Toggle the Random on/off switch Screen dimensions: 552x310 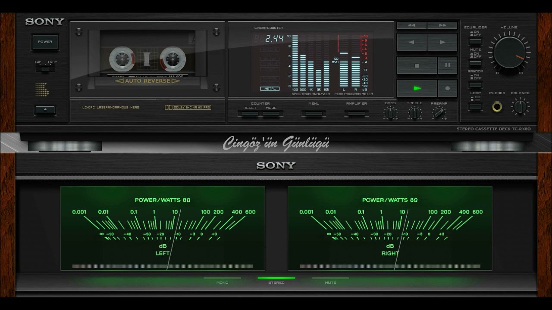[x=475, y=84]
